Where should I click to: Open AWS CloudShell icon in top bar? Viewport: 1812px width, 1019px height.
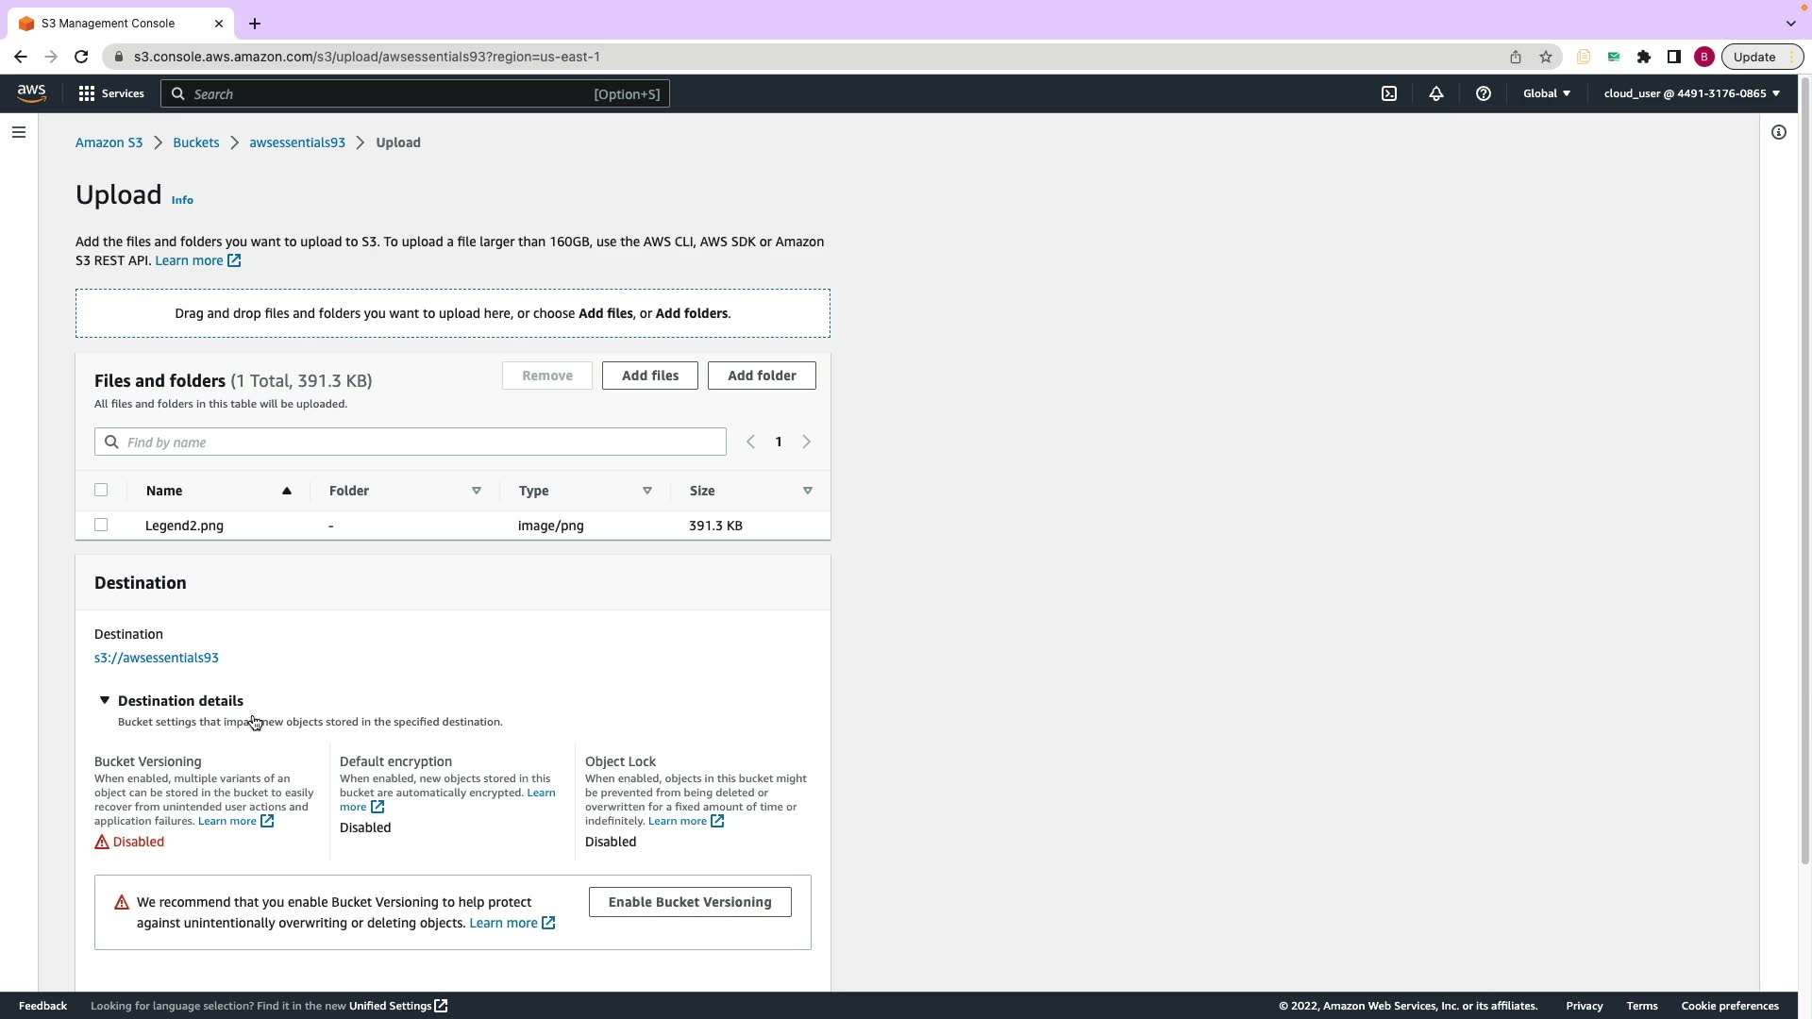[1389, 93]
